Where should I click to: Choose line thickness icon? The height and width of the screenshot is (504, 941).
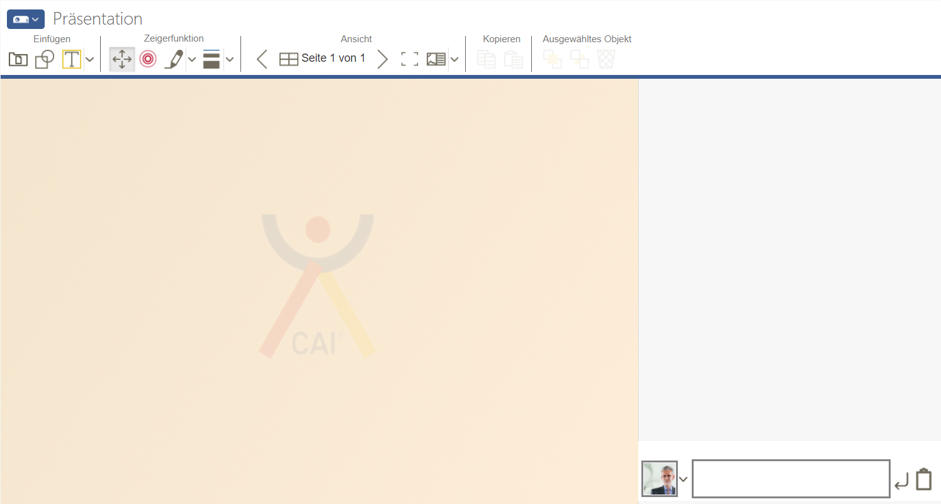(x=211, y=59)
